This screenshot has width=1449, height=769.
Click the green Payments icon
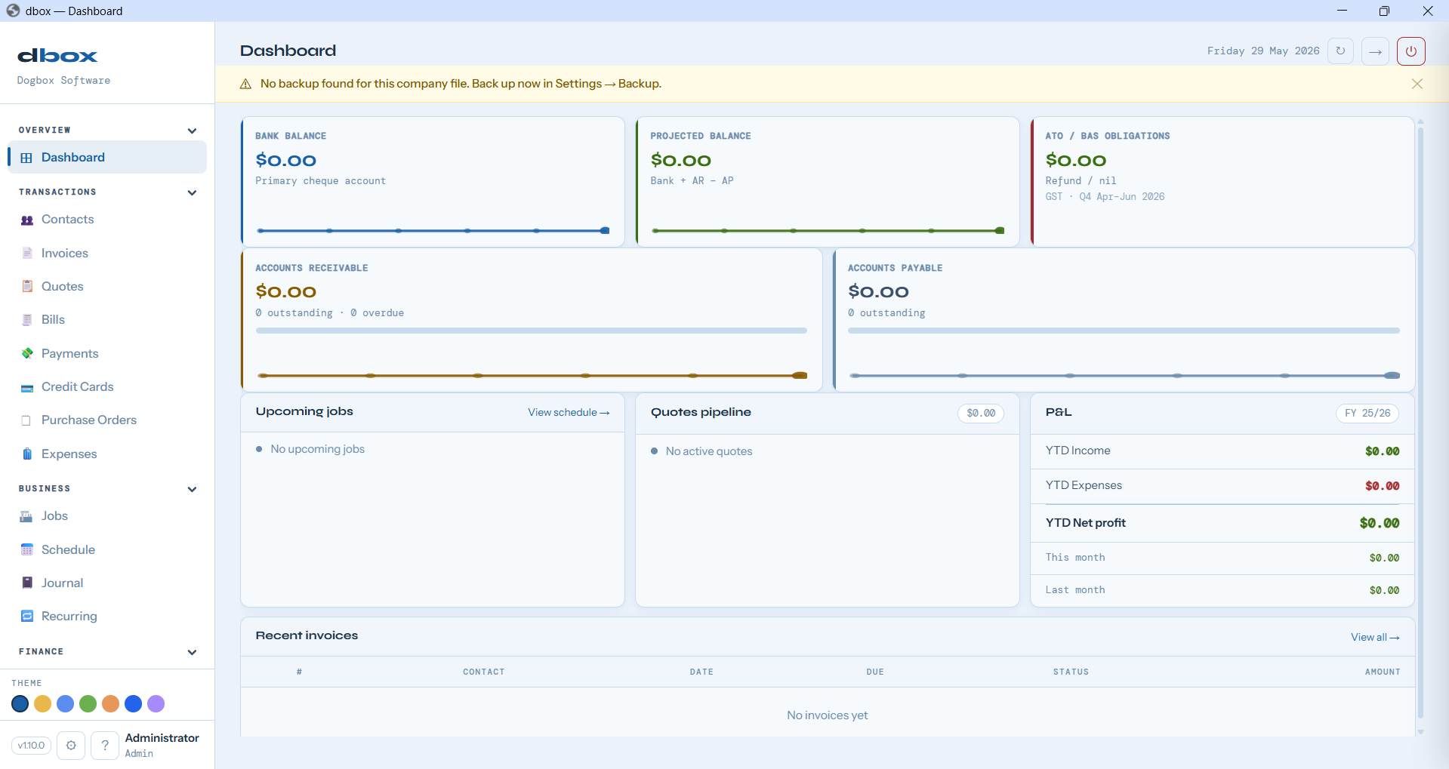(27, 353)
